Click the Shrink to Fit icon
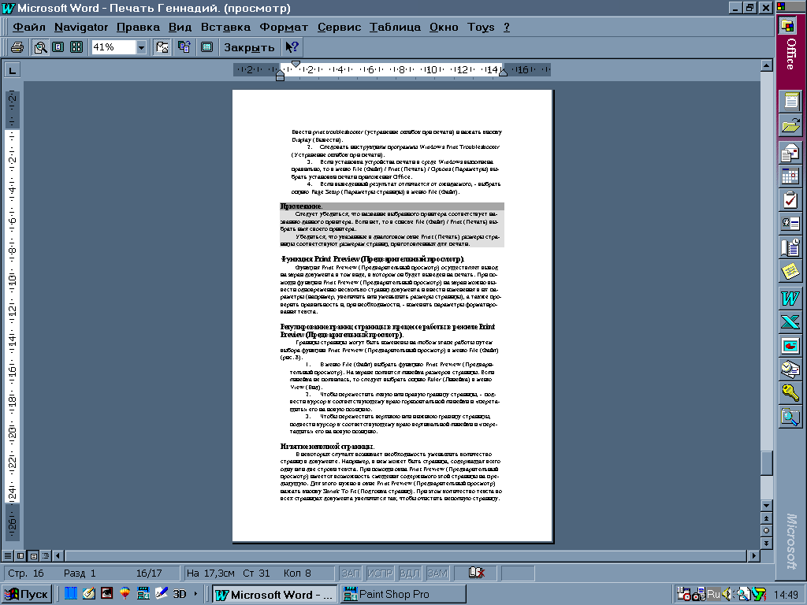The height and width of the screenshot is (605, 807). coord(184,47)
